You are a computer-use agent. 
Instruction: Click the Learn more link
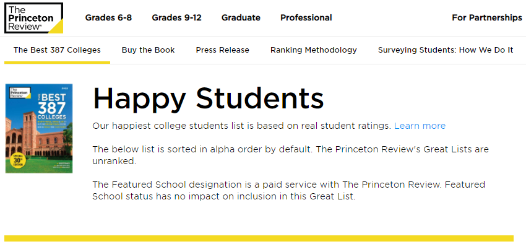(x=420, y=126)
